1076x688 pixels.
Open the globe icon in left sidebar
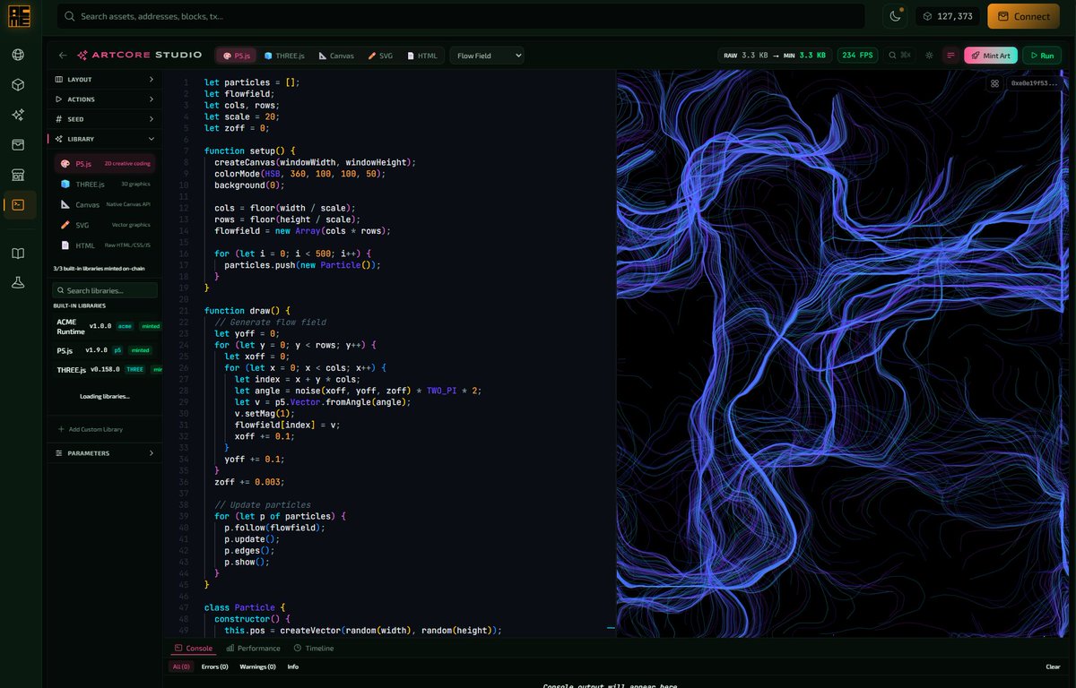(18, 55)
